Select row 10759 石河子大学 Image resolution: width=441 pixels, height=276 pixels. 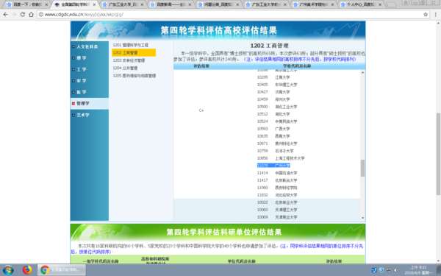click(276, 151)
